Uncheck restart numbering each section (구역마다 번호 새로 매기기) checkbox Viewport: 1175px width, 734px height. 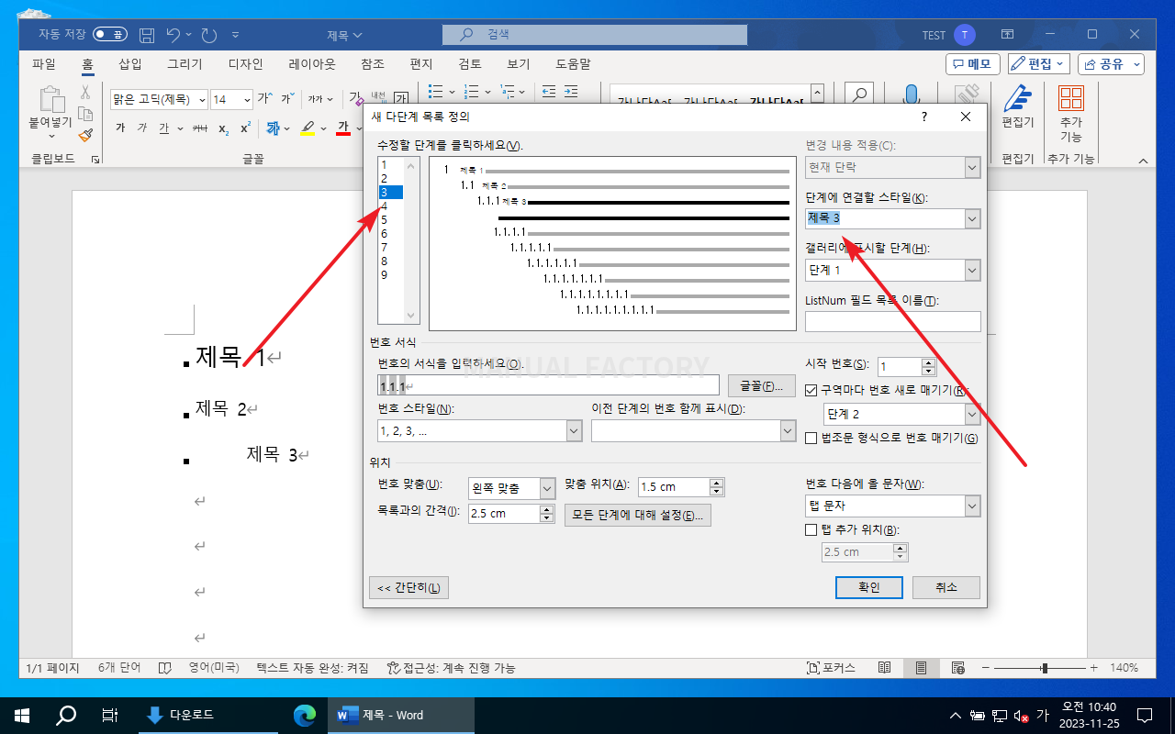(811, 390)
